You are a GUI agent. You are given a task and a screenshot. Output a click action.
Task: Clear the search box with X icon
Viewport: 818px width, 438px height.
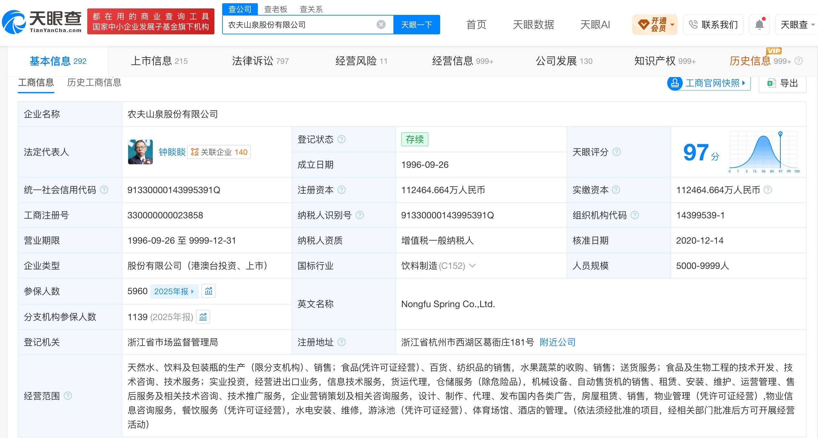point(381,25)
